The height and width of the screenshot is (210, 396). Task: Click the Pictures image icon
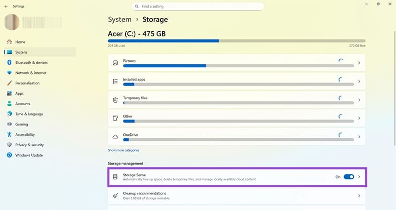[x=115, y=63]
